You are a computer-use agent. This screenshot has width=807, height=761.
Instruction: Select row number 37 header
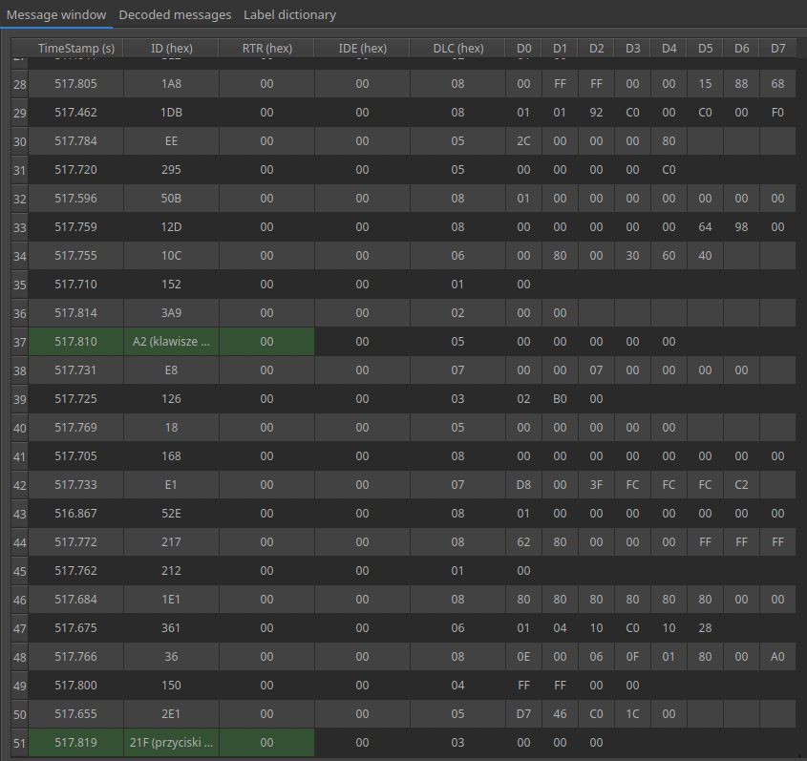(x=19, y=342)
